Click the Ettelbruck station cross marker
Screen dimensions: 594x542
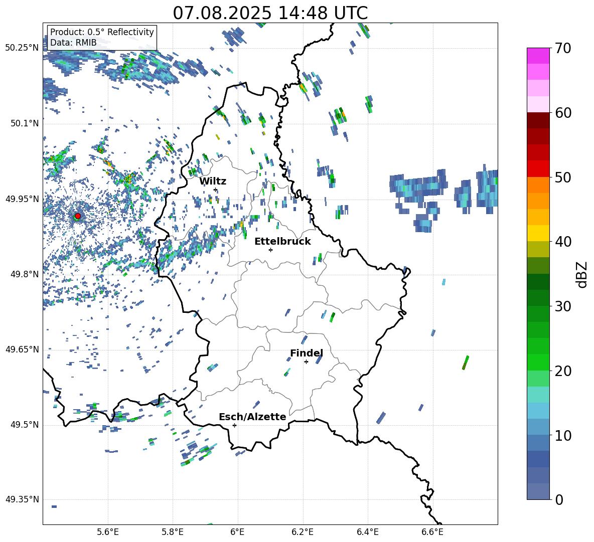click(x=270, y=250)
